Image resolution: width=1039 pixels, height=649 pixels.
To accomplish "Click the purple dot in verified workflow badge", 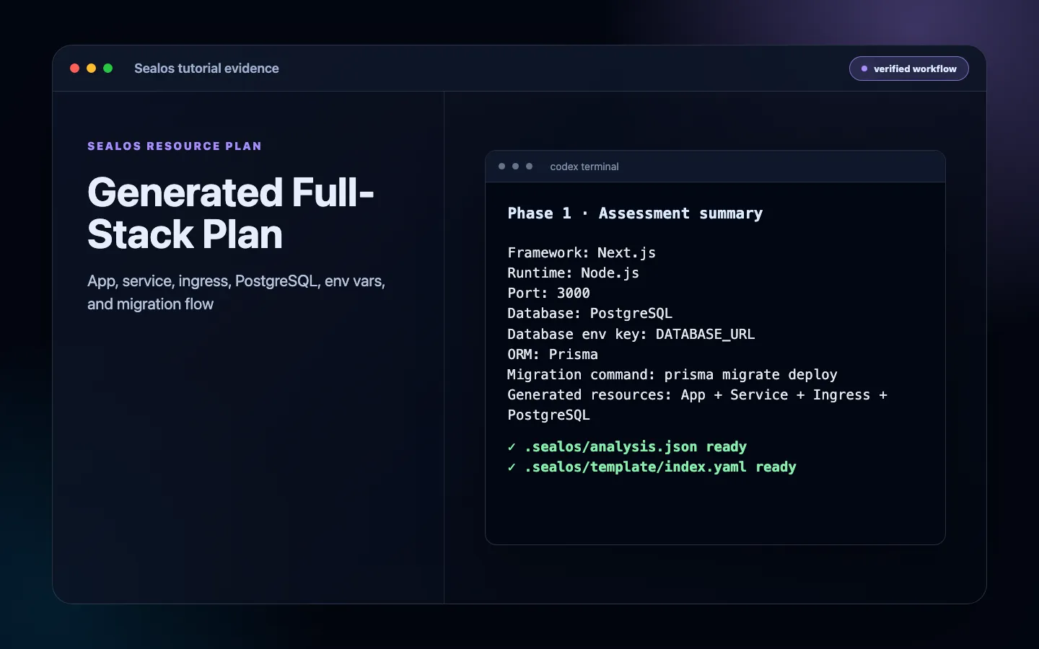I will [864, 69].
